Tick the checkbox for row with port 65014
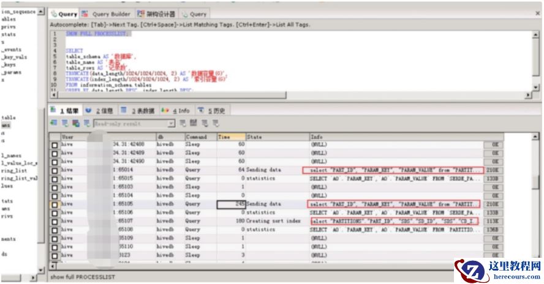Image resolution: width=544 pixels, height=284 pixels. coord(55,170)
